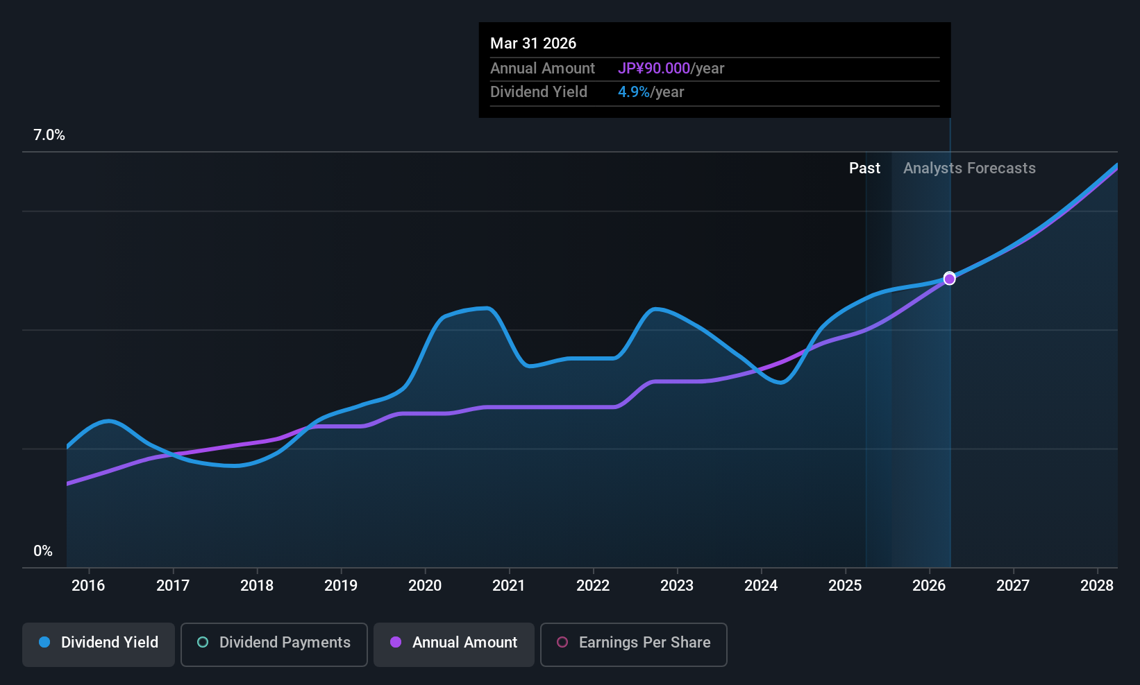This screenshot has height=685, width=1140.
Task: Click the JP¥90.000/year tooltip value
Action: coord(671,69)
